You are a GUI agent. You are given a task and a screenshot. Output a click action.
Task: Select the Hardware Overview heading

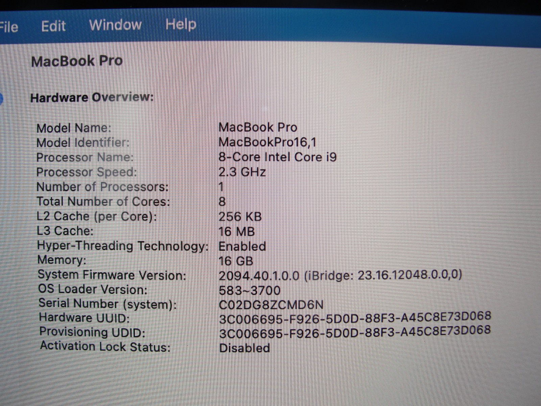pos(92,97)
